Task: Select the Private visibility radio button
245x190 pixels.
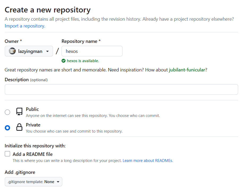Action: tap(7, 128)
